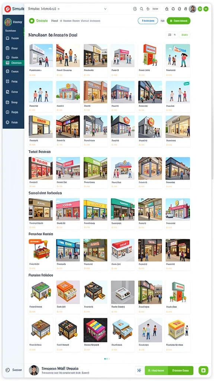Click the green filled button in the header
Screen dimensions: 214x381
[x=179, y=21]
